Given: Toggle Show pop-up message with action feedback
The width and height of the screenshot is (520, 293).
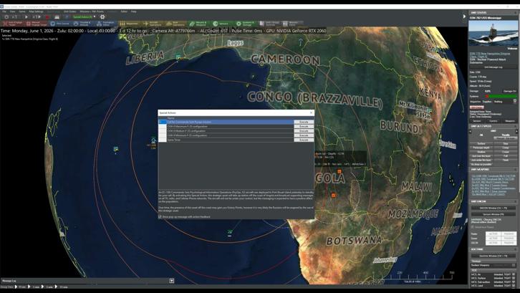Looking at the screenshot, I should (x=160, y=216).
